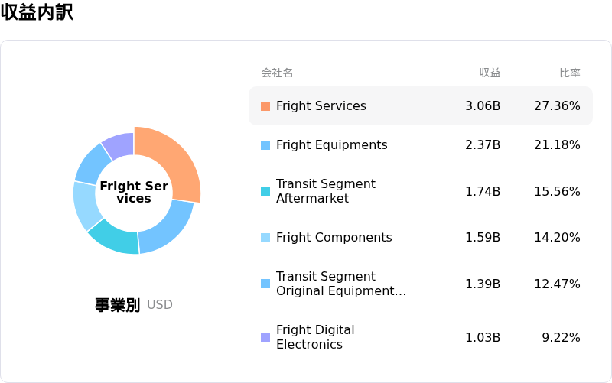Click the 事業別 label under chart

click(x=118, y=304)
